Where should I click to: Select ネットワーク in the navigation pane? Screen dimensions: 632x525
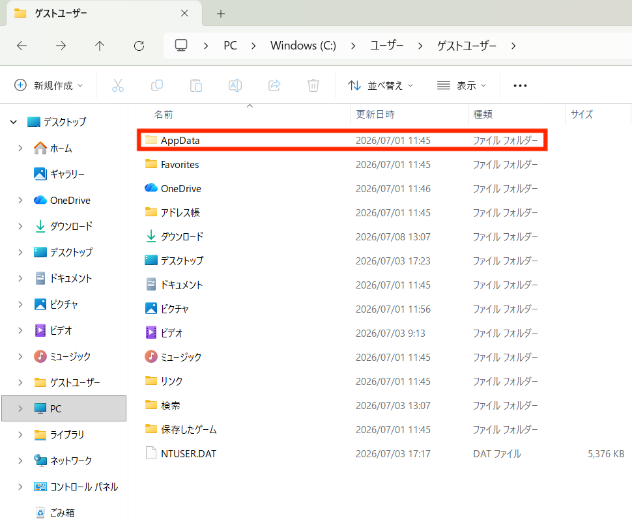(x=71, y=461)
